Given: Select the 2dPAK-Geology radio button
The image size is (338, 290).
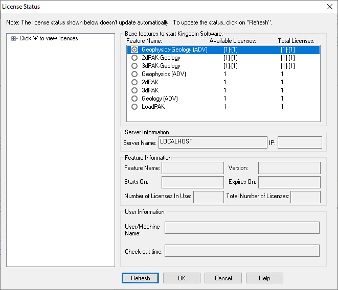Looking at the screenshot, I should coord(134,58).
